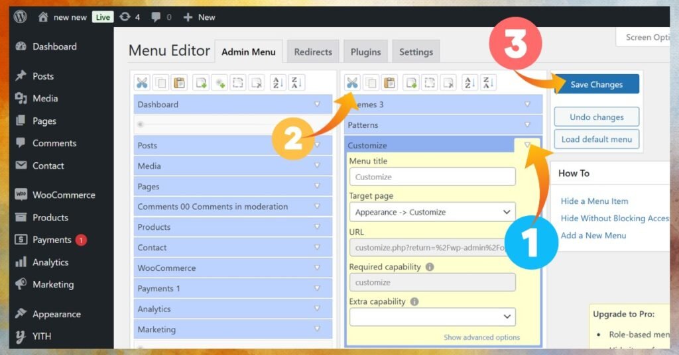Open WooCommerce in the WordPress sidebar
This screenshot has width=679, height=355.
click(55, 195)
